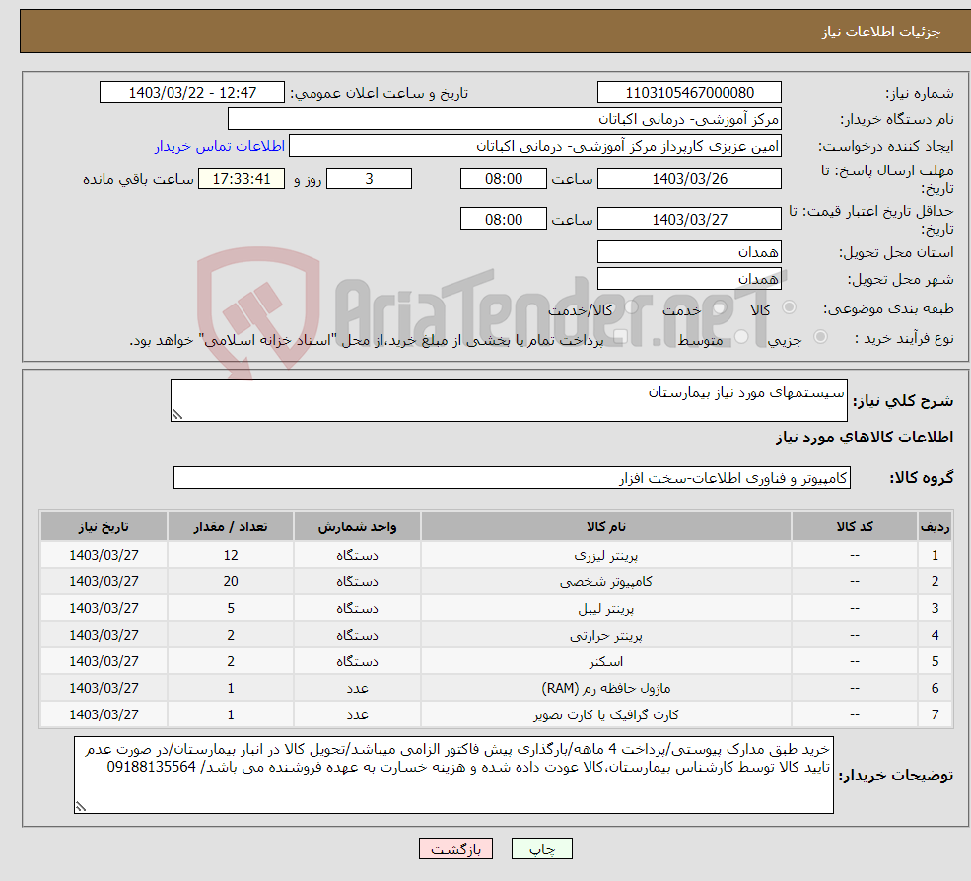
Task: Click the price validity 08:00 time field
Action: [504, 219]
